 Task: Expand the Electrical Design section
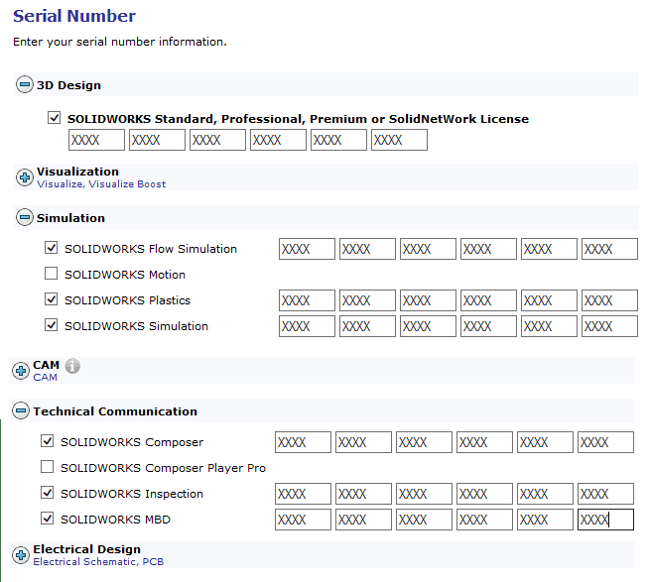pyautogui.click(x=21, y=555)
